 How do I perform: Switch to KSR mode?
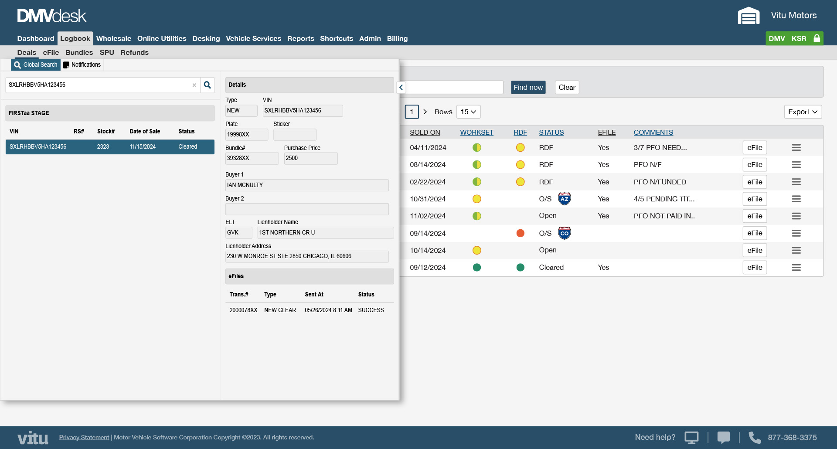798,38
